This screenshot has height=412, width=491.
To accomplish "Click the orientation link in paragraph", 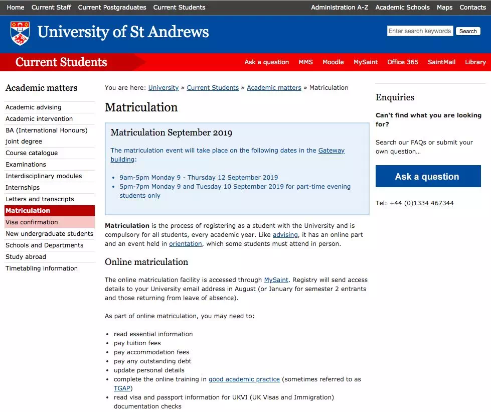I will pos(186,244).
